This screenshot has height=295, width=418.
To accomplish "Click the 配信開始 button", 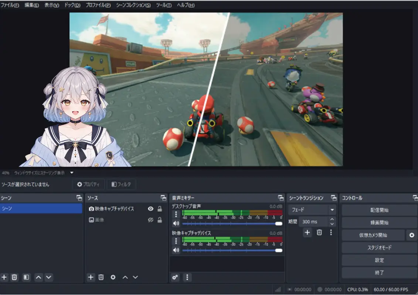I will (379, 210).
